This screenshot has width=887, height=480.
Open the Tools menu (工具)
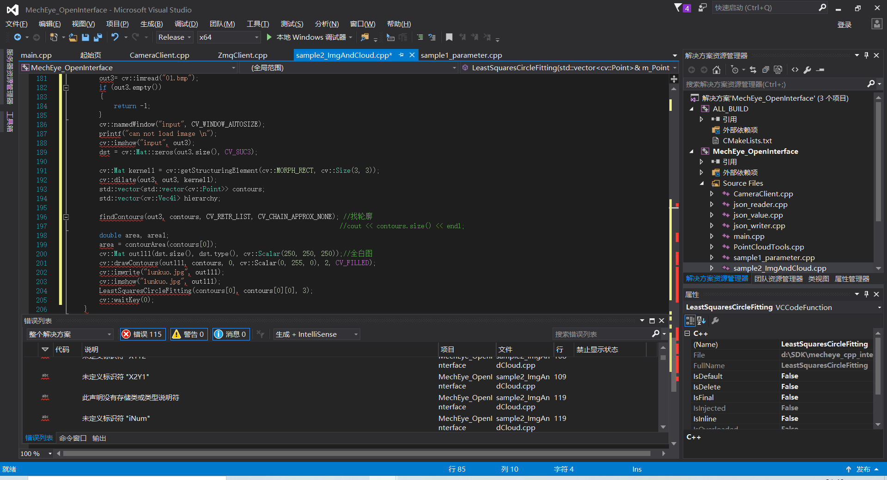(x=258, y=24)
